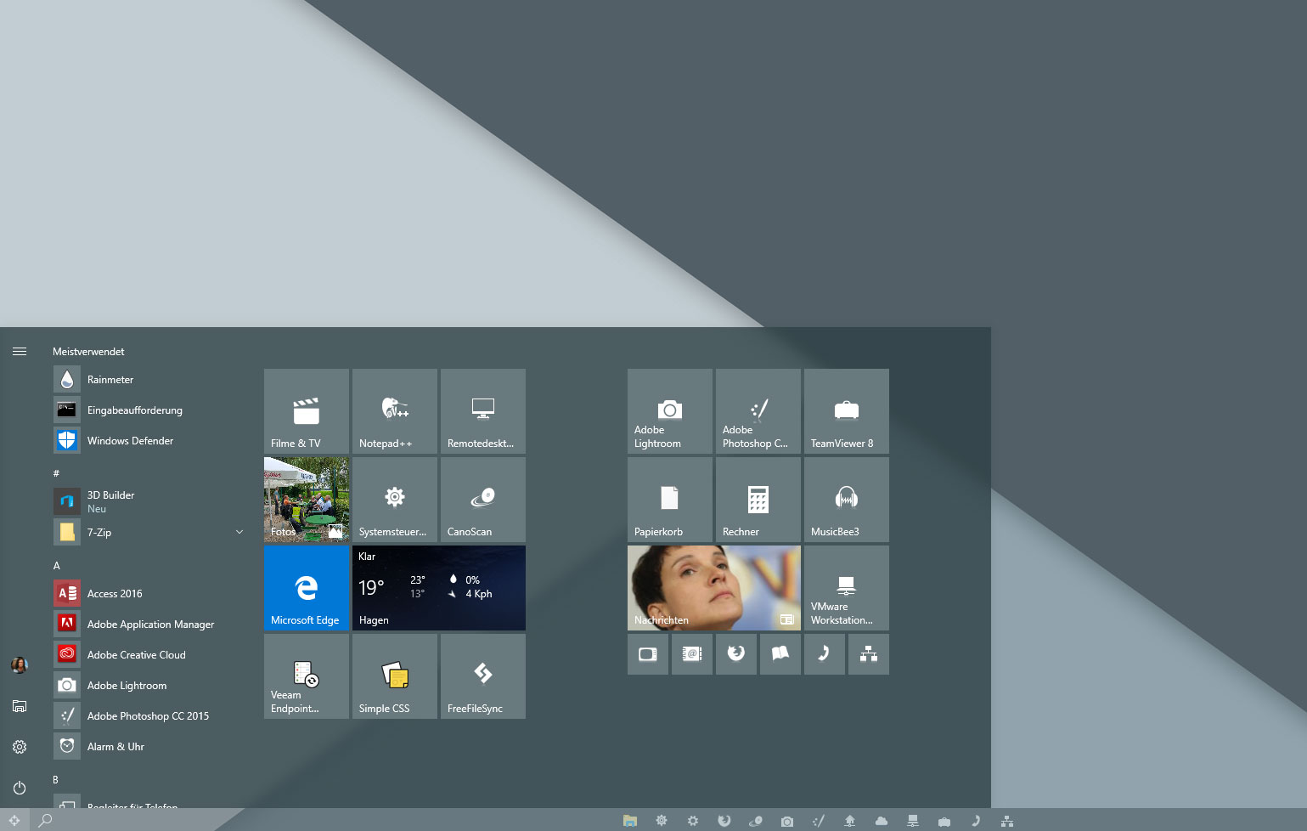Click the small address book tile
This screenshot has width=1307, height=831.
click(x=692, y=654)
